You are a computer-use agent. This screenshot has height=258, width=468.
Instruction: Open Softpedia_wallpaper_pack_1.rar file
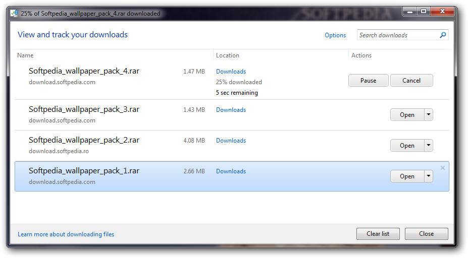coord(407,176)
